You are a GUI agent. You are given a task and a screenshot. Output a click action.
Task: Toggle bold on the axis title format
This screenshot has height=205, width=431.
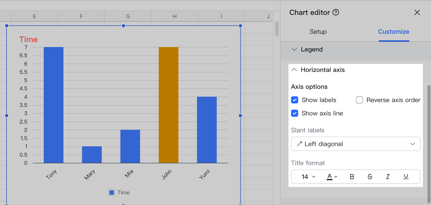(352, 177)
